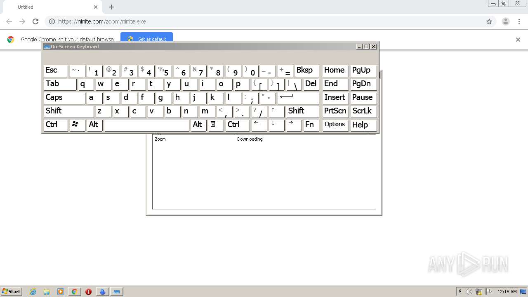Image resolution: width=528 pixels, height=297 pixels.
Task: Toggle the right Shift key
Action: (302, 111)
